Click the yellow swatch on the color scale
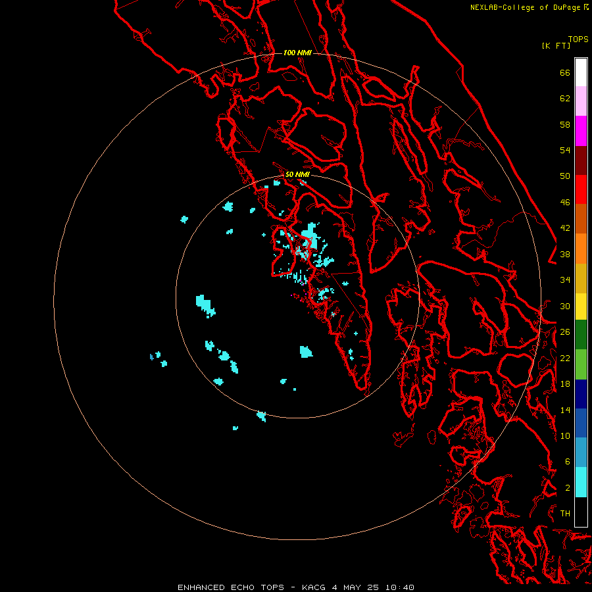Screen dimensions: 592x592 (x=581, y=307)
